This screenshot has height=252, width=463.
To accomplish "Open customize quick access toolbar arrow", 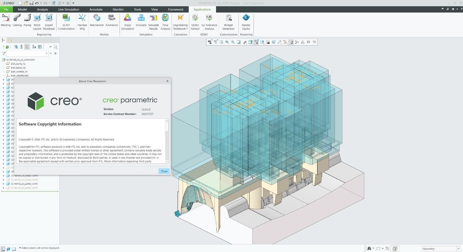I will pyautogui.click(x=73, y=3).
